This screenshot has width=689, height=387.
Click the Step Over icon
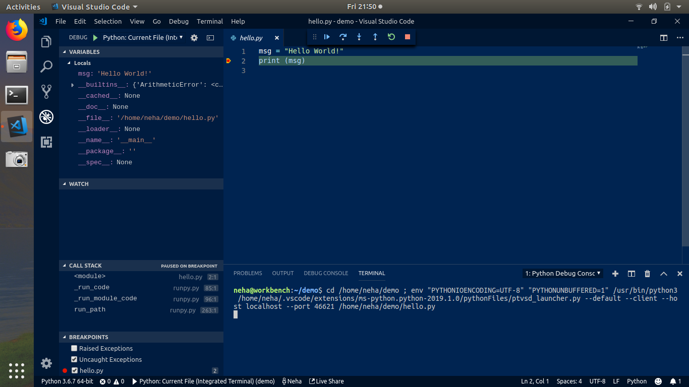342,37
